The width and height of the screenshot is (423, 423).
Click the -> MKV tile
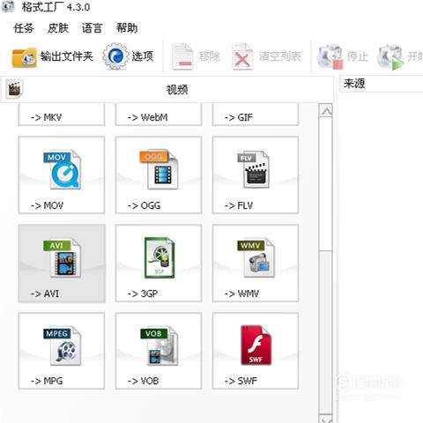[x=62, y=115]
